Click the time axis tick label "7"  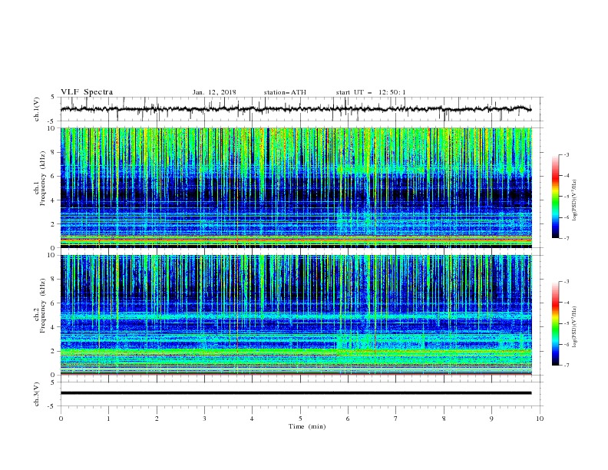pyautogui.click(x=396, y=419)
